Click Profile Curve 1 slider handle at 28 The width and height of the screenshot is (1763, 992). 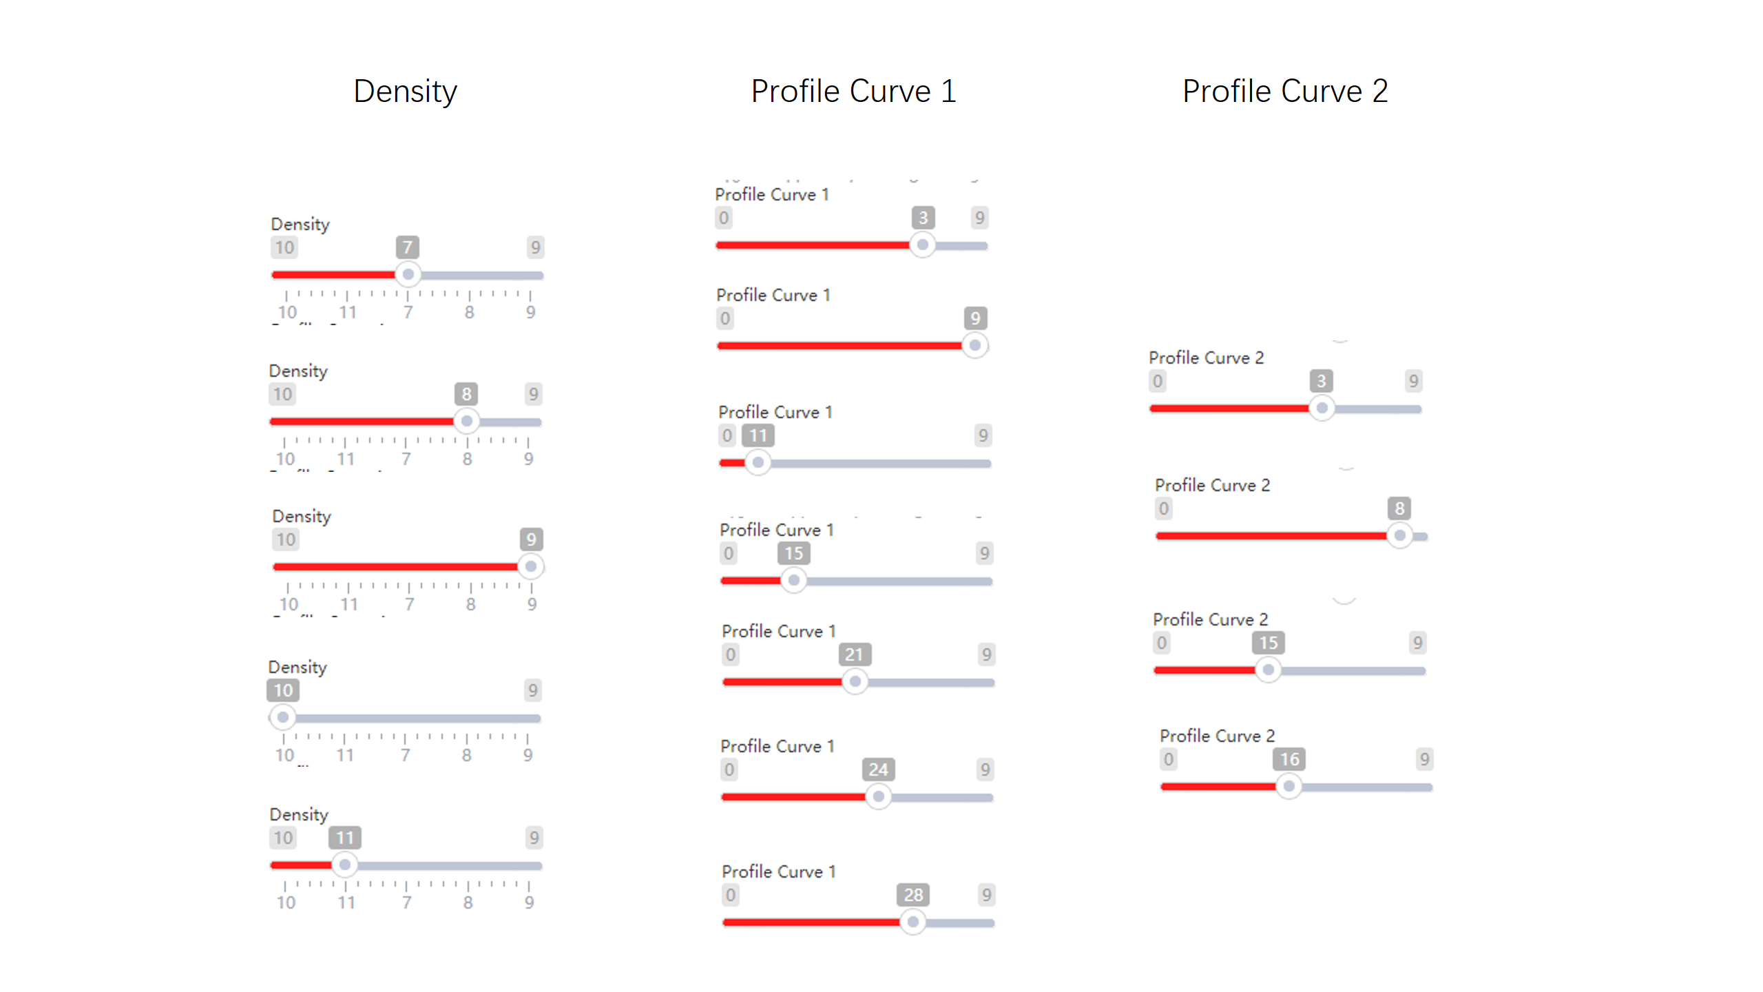point(913,922)
